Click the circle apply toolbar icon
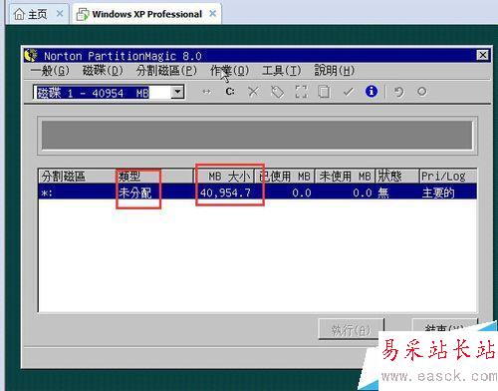 point(422,92)
